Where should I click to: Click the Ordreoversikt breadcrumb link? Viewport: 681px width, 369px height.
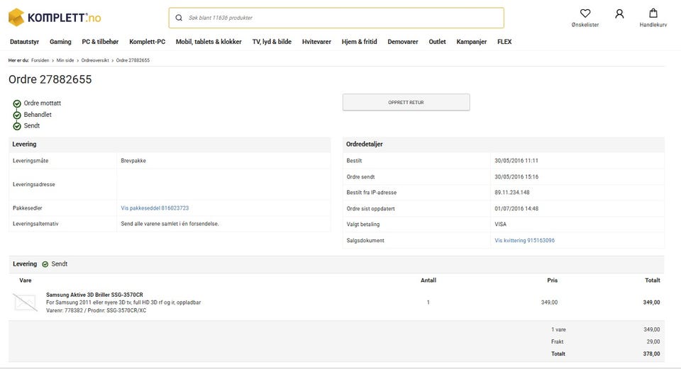coord(95,60)
